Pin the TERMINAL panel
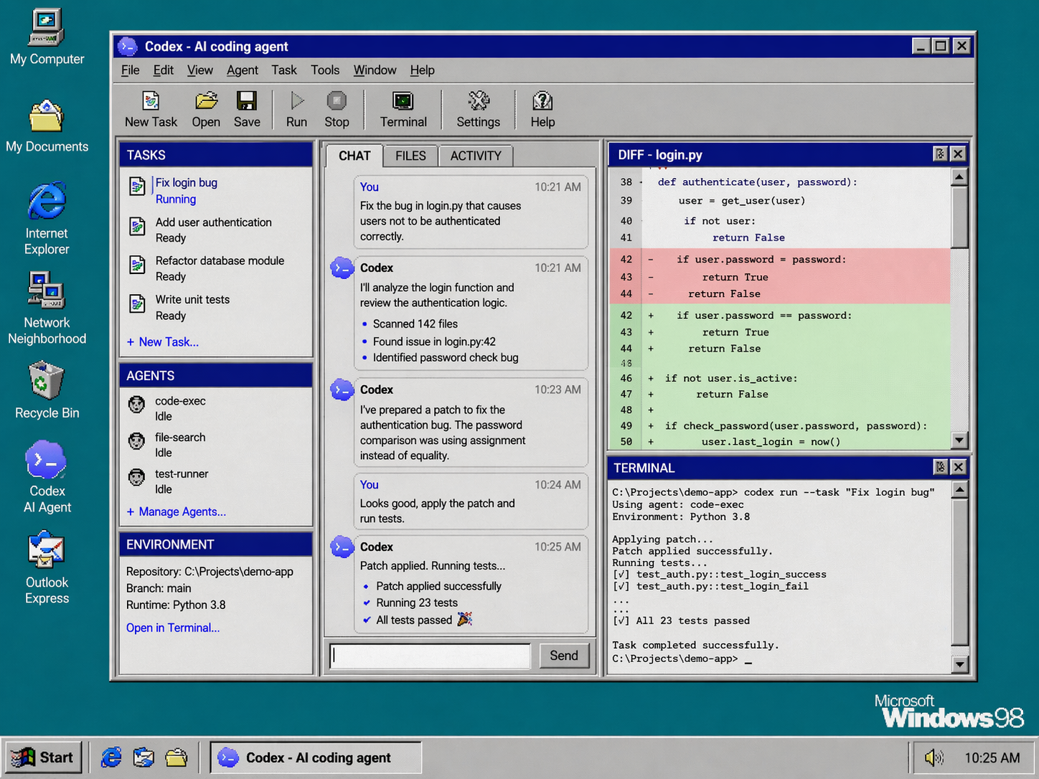The height and width of the screenshot is (779, 1039). point(940,467)
